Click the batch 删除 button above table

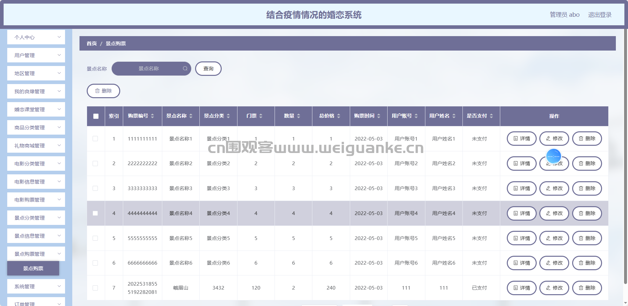[103, 91]
